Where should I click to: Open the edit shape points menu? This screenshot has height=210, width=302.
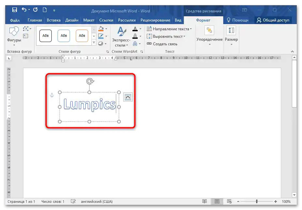[27, 29]
